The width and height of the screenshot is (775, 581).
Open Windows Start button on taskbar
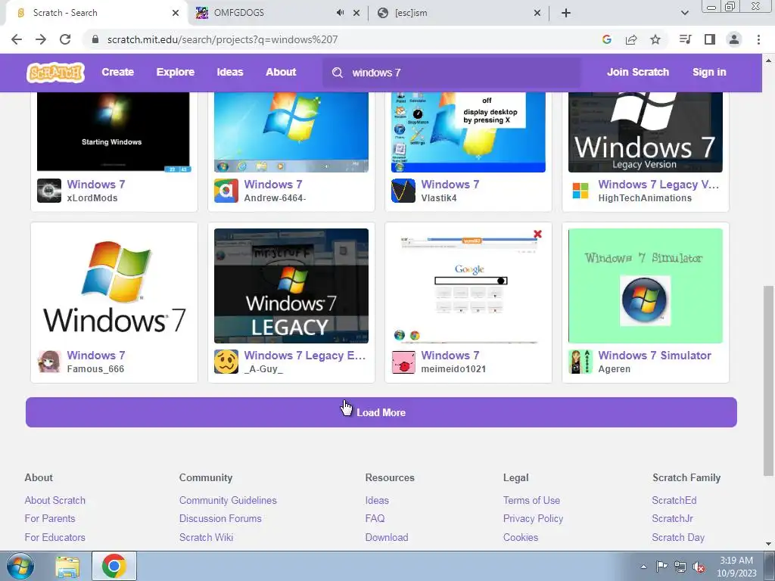click(x=20, y=567)
